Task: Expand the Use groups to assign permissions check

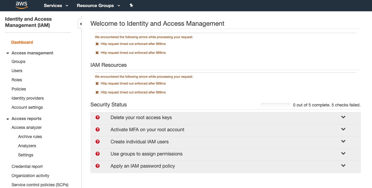Action: click(343, 153)
